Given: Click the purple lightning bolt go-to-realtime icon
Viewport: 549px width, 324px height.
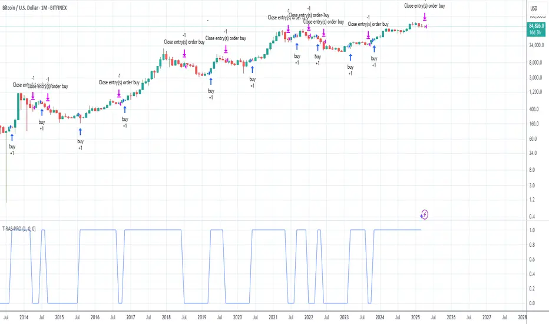Looking at the screenshot, I should click(x=424, y=214).
